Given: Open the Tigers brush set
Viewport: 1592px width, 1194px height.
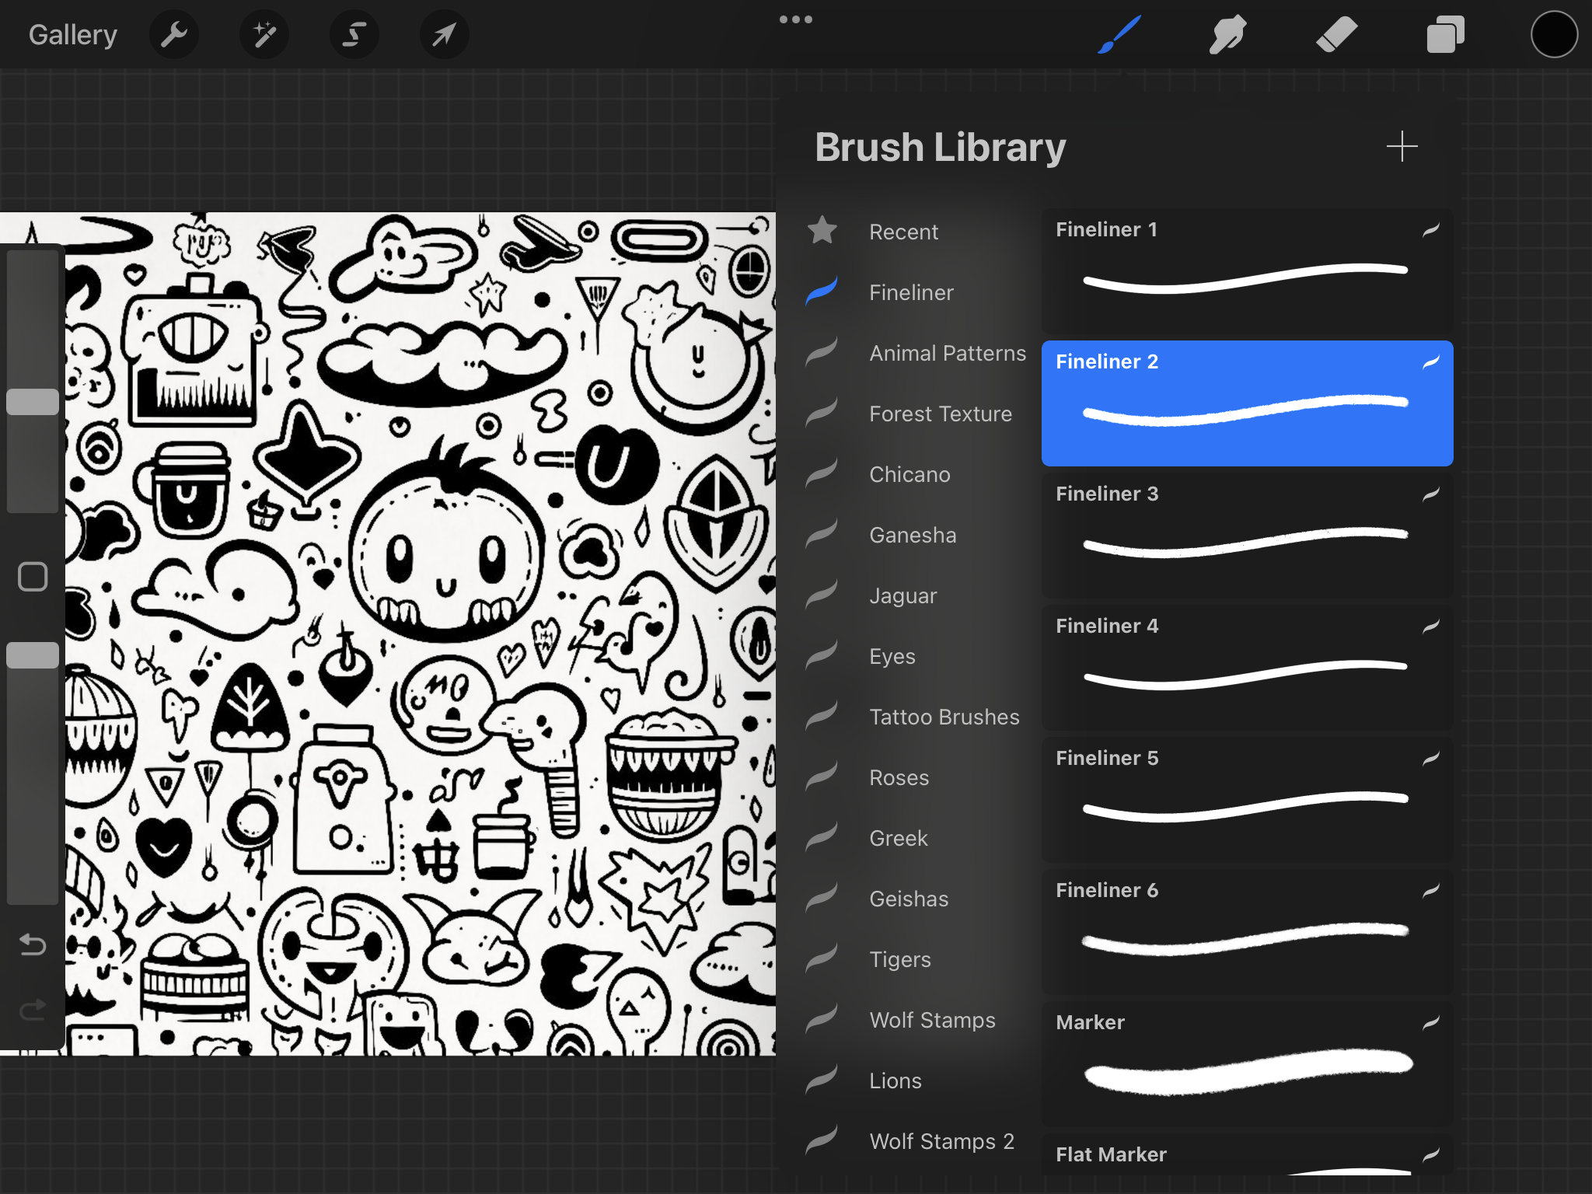Looking at the screenshot, I should [x=899, y=959].
